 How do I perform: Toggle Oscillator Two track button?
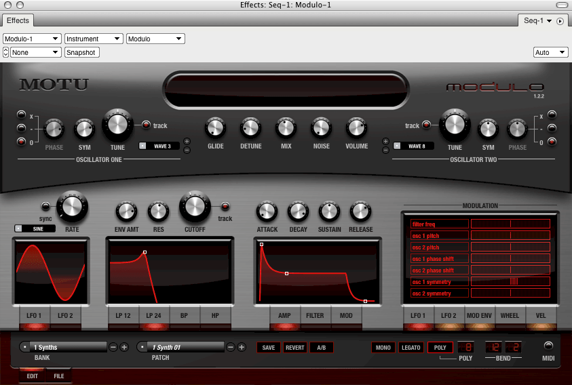coord(426,125)
